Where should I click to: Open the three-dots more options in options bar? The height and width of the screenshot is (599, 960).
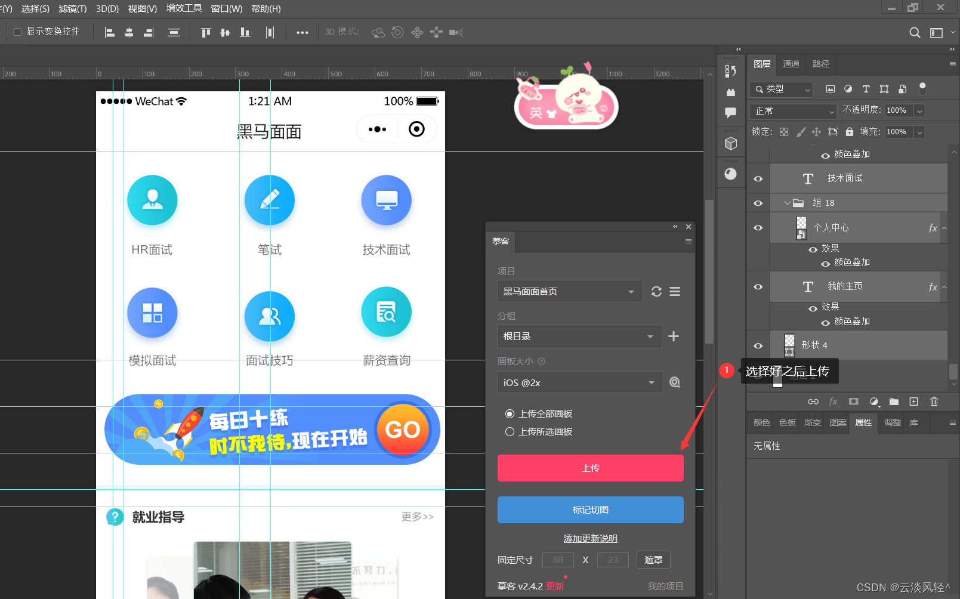302,32
